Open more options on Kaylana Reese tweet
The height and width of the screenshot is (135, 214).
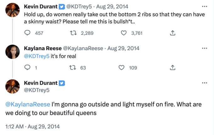click(205, 48)
